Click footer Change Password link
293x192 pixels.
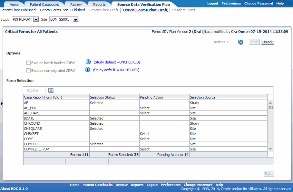[198, 185]
